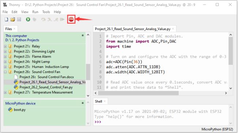Click file tree scroll up arrow
Image resolution: width=238 pixels, height=133 pixels.
pos(88,35)
